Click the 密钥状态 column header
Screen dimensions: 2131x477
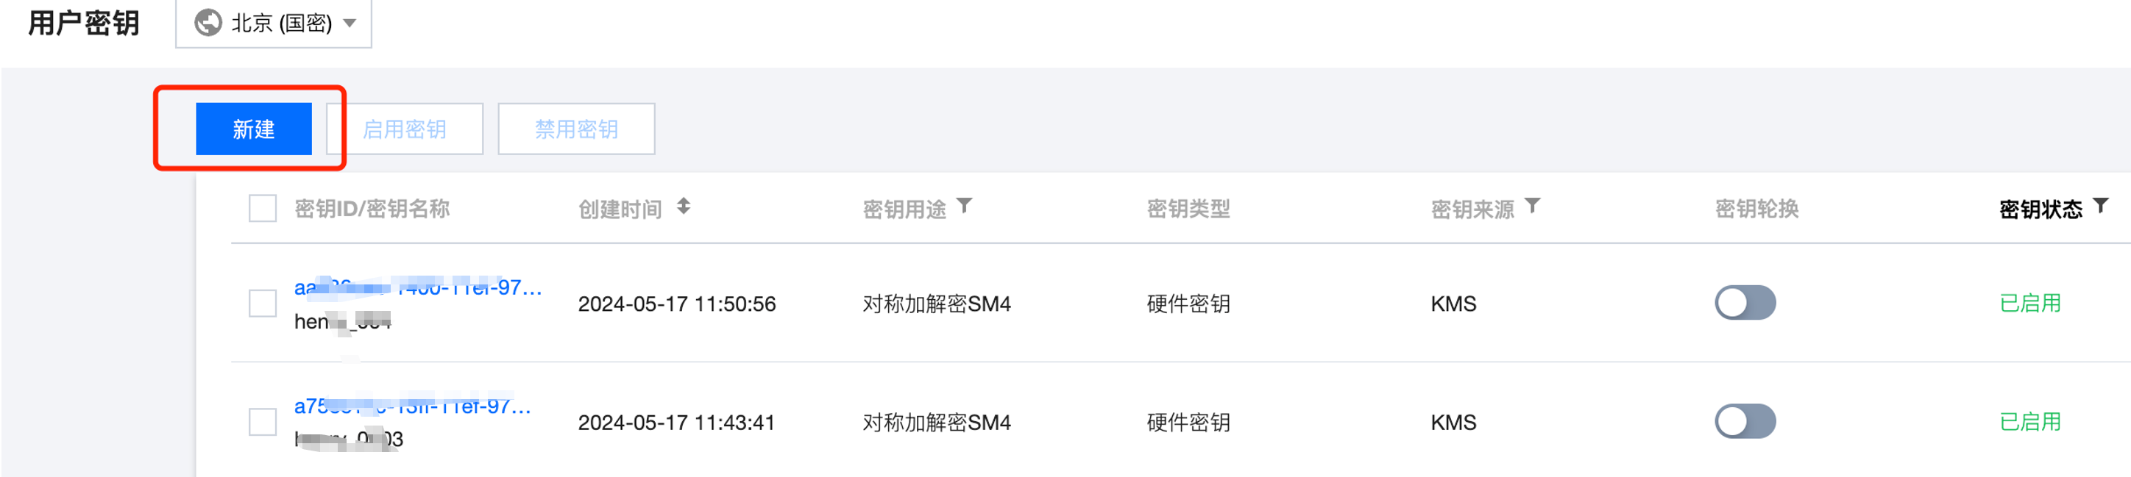tap(2040, 209)
